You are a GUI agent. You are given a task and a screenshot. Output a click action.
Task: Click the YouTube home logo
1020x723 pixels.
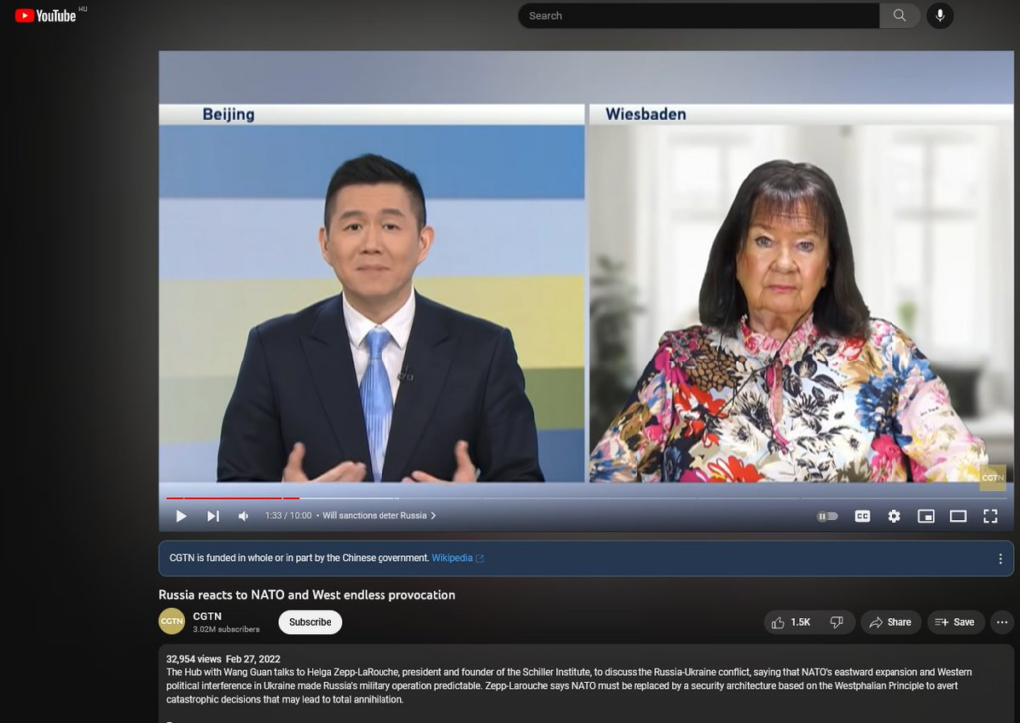click(46, 15)
